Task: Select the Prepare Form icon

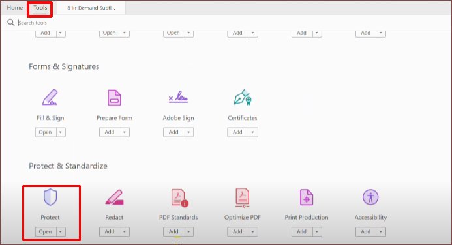Action: click(114, 98)
